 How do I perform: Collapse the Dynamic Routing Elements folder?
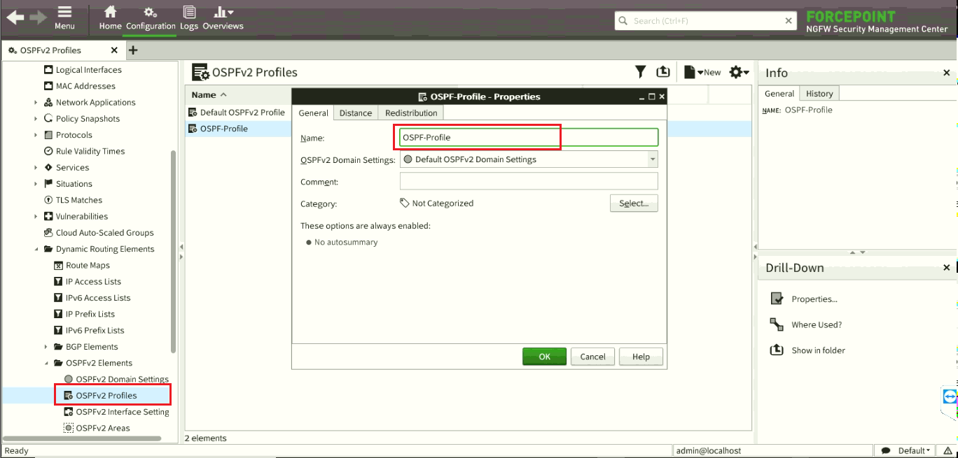tap(36, 249)
